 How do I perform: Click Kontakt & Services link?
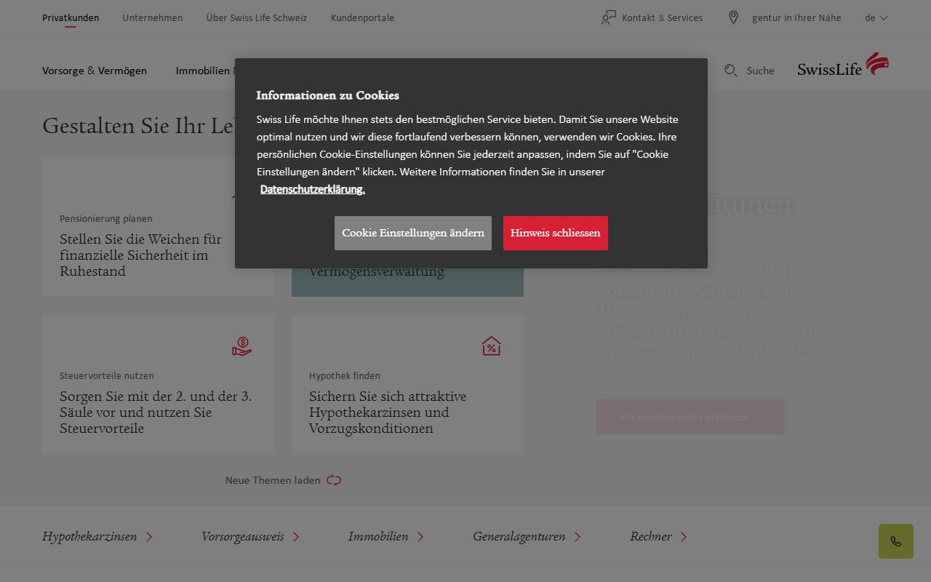(662, 17)
